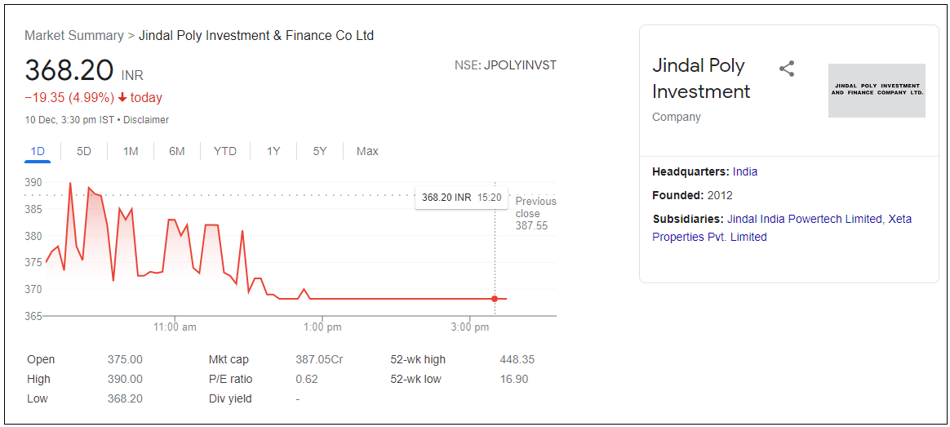Click the Disclaimer link under the price
Image resolution: width=950 pixels, height=427 pixels.
(x=146, y=120)
